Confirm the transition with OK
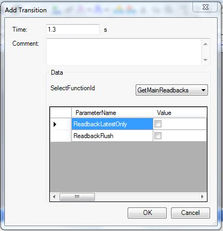This screenshot has height=231, width=223. pos(147,213)
